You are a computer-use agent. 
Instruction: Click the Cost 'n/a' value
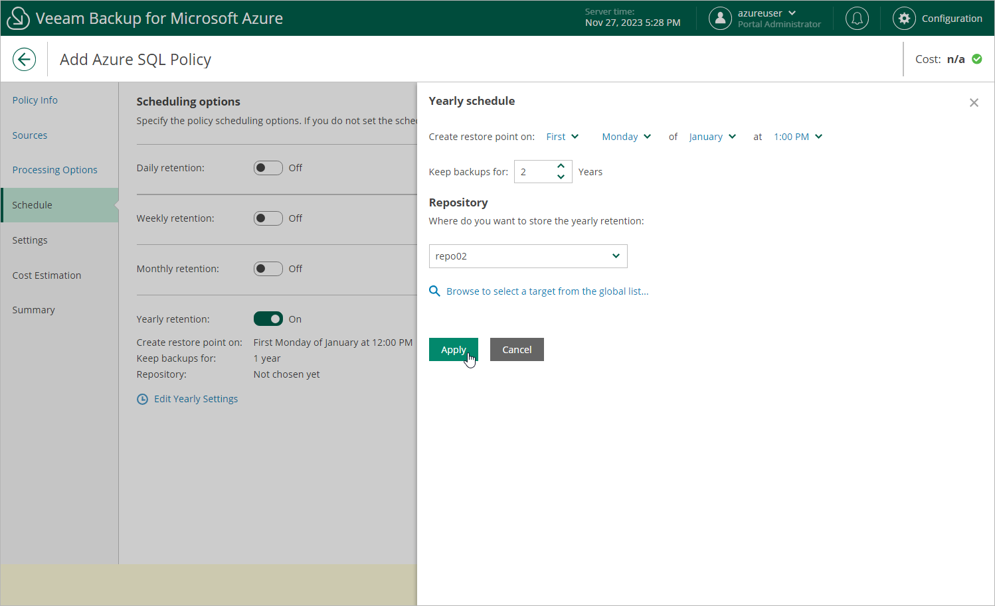[x=956, y=59]
